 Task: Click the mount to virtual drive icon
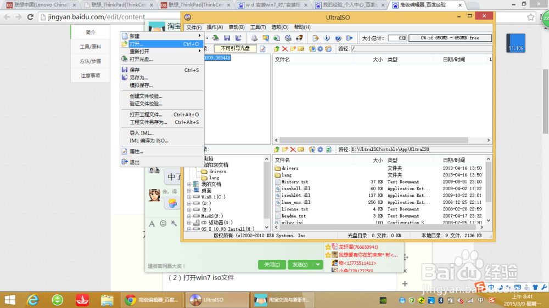click(x=288, y=38)
